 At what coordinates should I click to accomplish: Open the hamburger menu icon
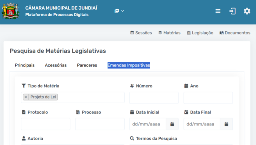tap(218, 11)
